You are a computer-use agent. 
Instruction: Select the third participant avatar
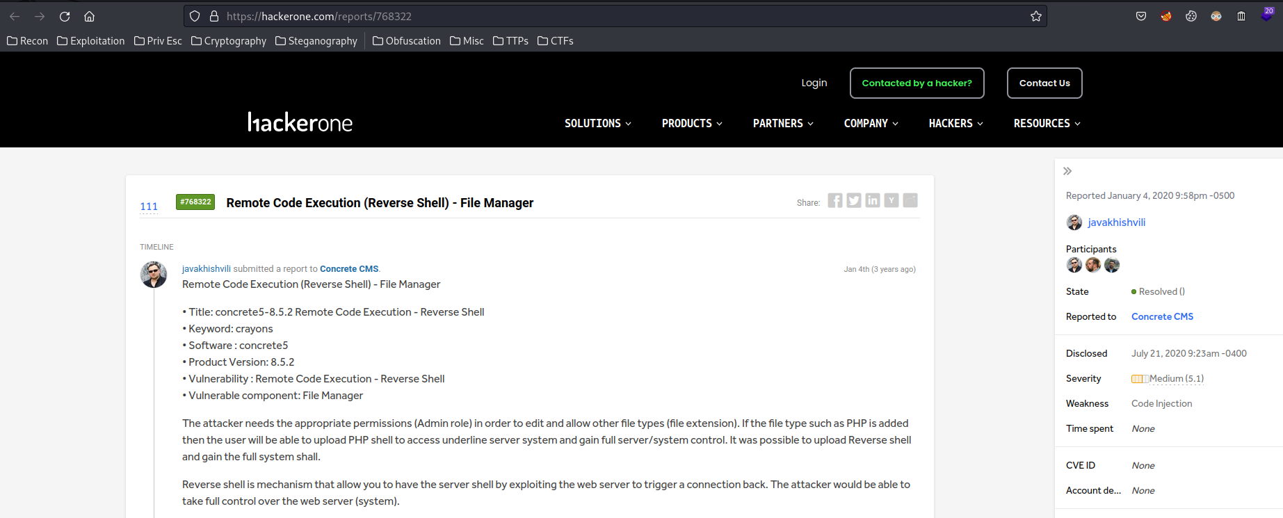(1112, 265)
